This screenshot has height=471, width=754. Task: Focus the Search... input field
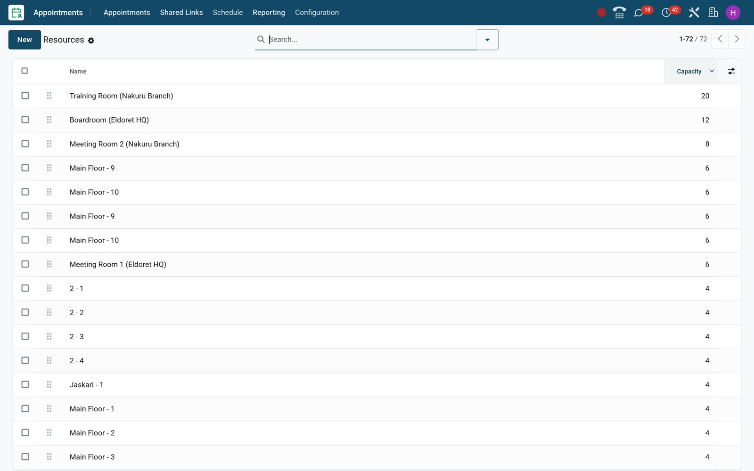371,40
